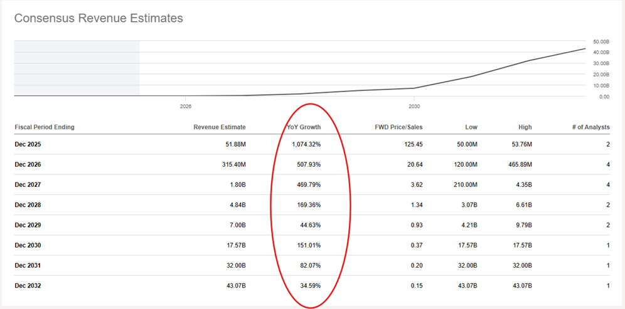625x309 pixels.
Task: Click the Dec 2027 row label
Action: tap(28, 185)
